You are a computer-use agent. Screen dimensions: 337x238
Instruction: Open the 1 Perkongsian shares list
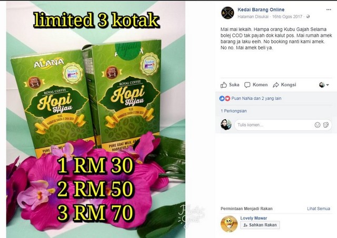[234, 111]
